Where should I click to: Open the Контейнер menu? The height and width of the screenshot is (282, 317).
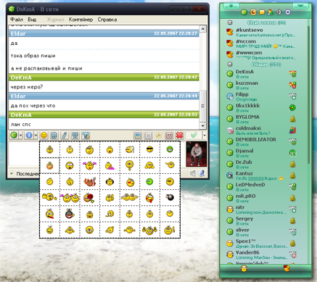click(x=81, y=20)
